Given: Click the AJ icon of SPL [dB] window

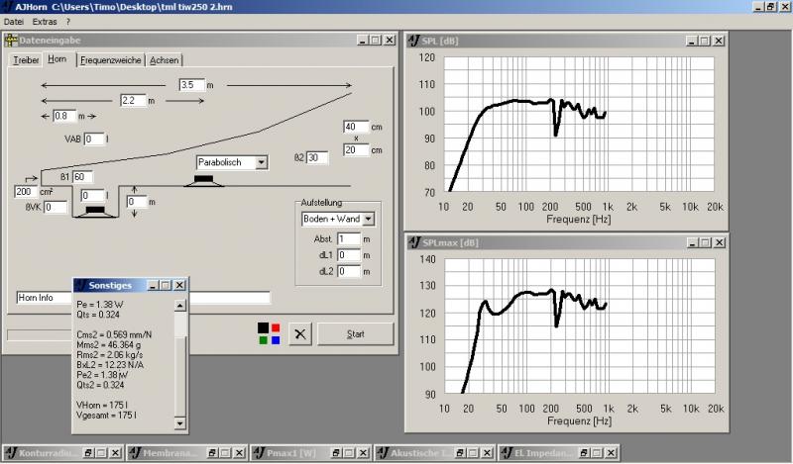Looking at the screenshot, I should 414,41.
